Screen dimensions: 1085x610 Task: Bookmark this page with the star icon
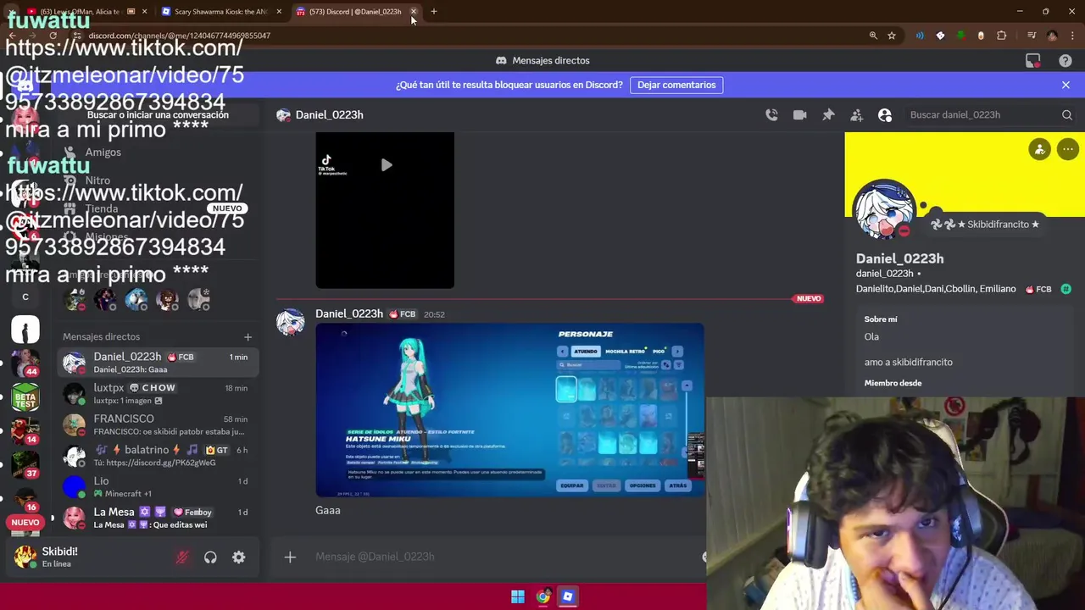click(x=892, y=36)
